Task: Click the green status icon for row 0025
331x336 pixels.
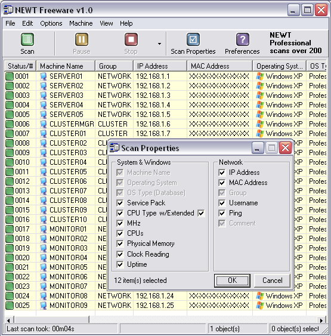Action: [10, 306]
